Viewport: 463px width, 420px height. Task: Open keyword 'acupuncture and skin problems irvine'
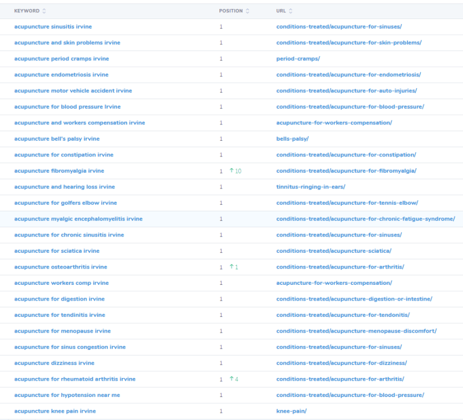(67, 43)
